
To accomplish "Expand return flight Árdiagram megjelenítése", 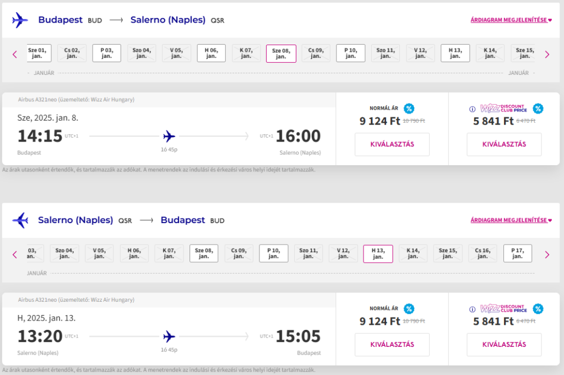I will click(511, 220).
